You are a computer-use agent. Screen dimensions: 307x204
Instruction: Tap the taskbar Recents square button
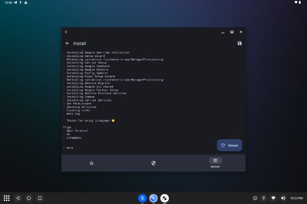(40, 198)
